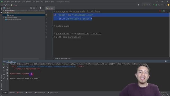
Task: Open Project panel options gear
Action: click(x=40, y=8)
